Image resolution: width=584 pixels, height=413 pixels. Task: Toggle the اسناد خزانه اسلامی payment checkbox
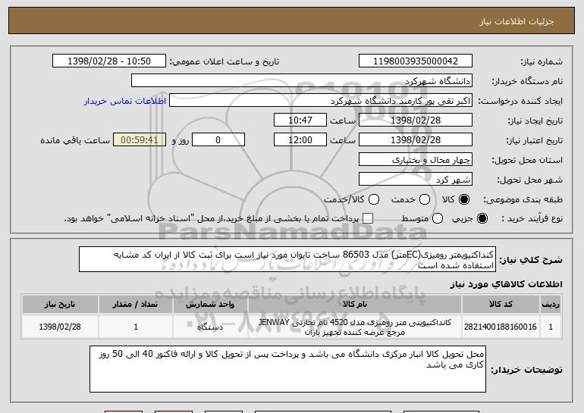tap(368, 218)
